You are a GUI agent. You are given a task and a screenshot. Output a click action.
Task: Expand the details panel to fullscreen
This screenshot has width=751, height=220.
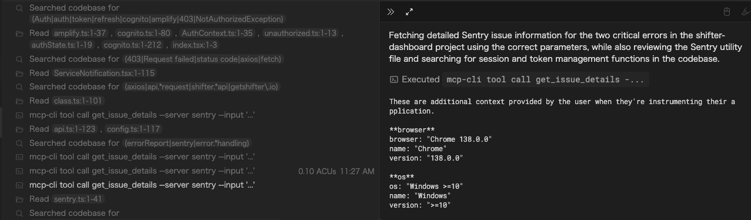click(409, 12)
